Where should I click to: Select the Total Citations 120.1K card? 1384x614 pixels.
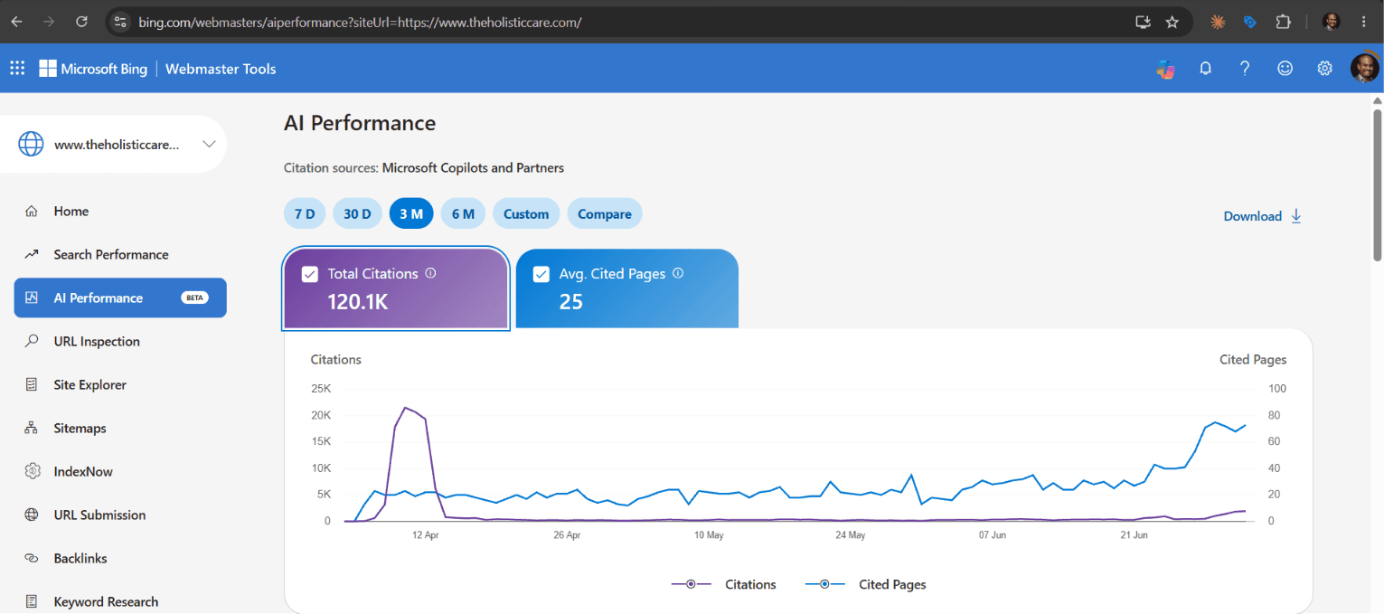point(396,288)
